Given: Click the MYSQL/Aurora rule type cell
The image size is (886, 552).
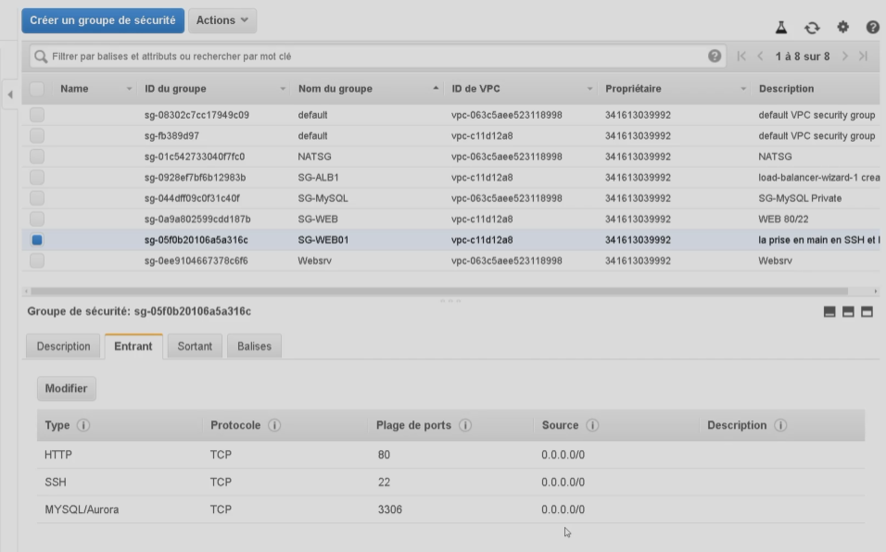Looking at the screenshot, I should click(x=82, y=509).
